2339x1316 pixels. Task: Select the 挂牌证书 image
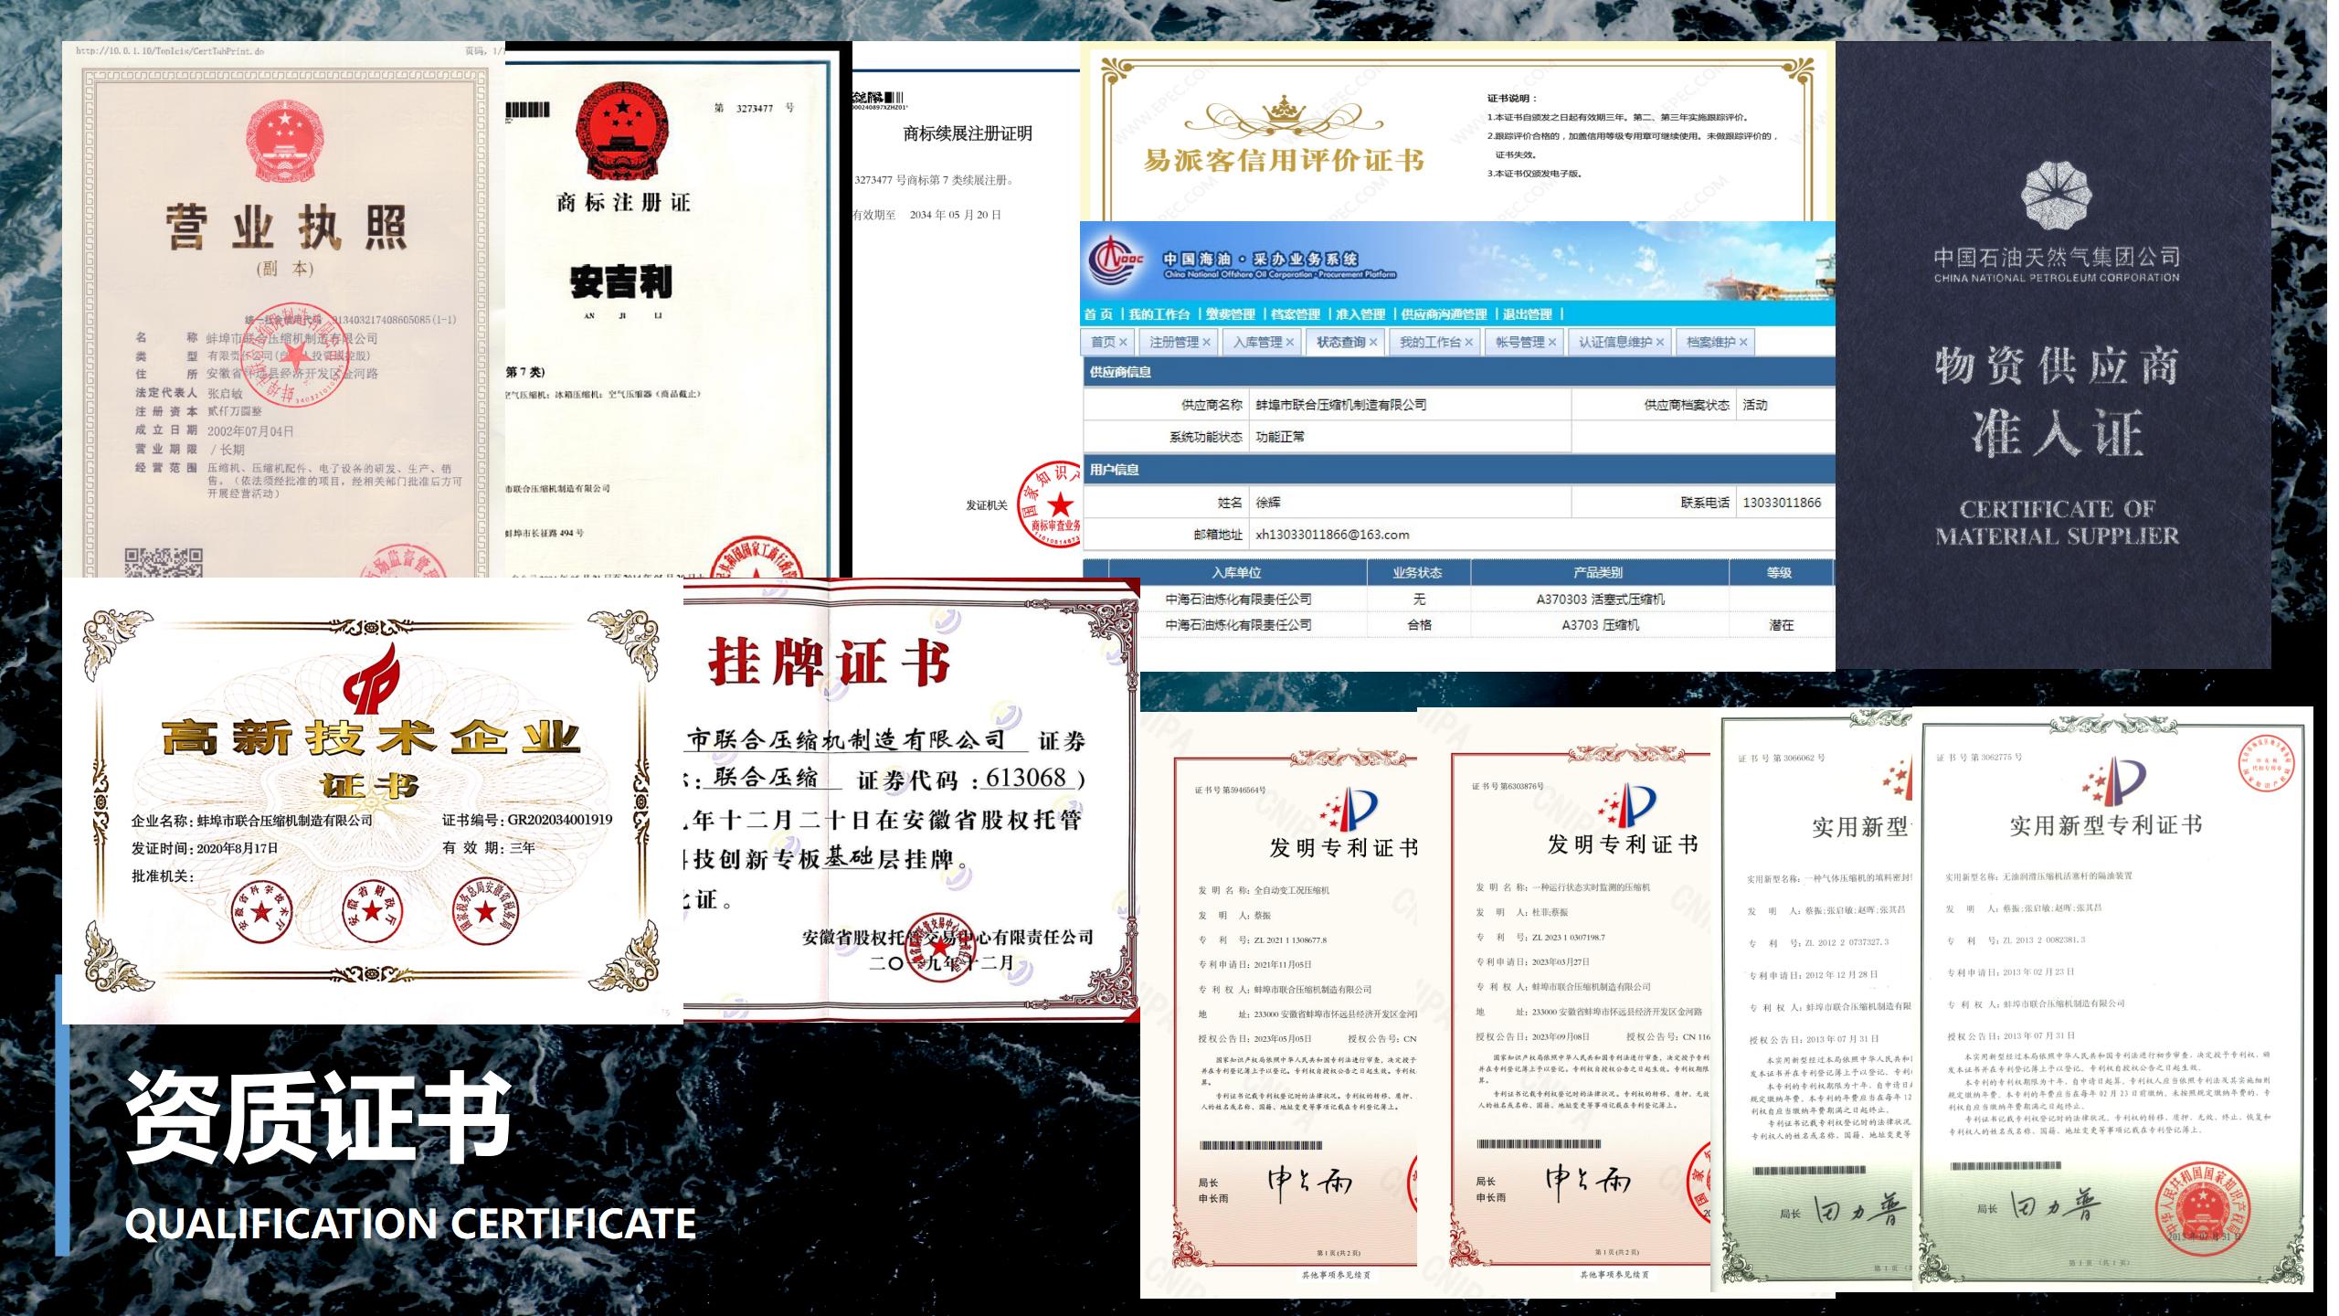click(x=912, y=800)
